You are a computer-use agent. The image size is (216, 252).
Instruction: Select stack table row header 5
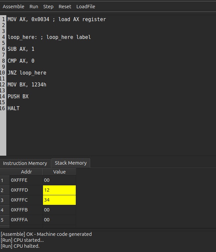5,220
